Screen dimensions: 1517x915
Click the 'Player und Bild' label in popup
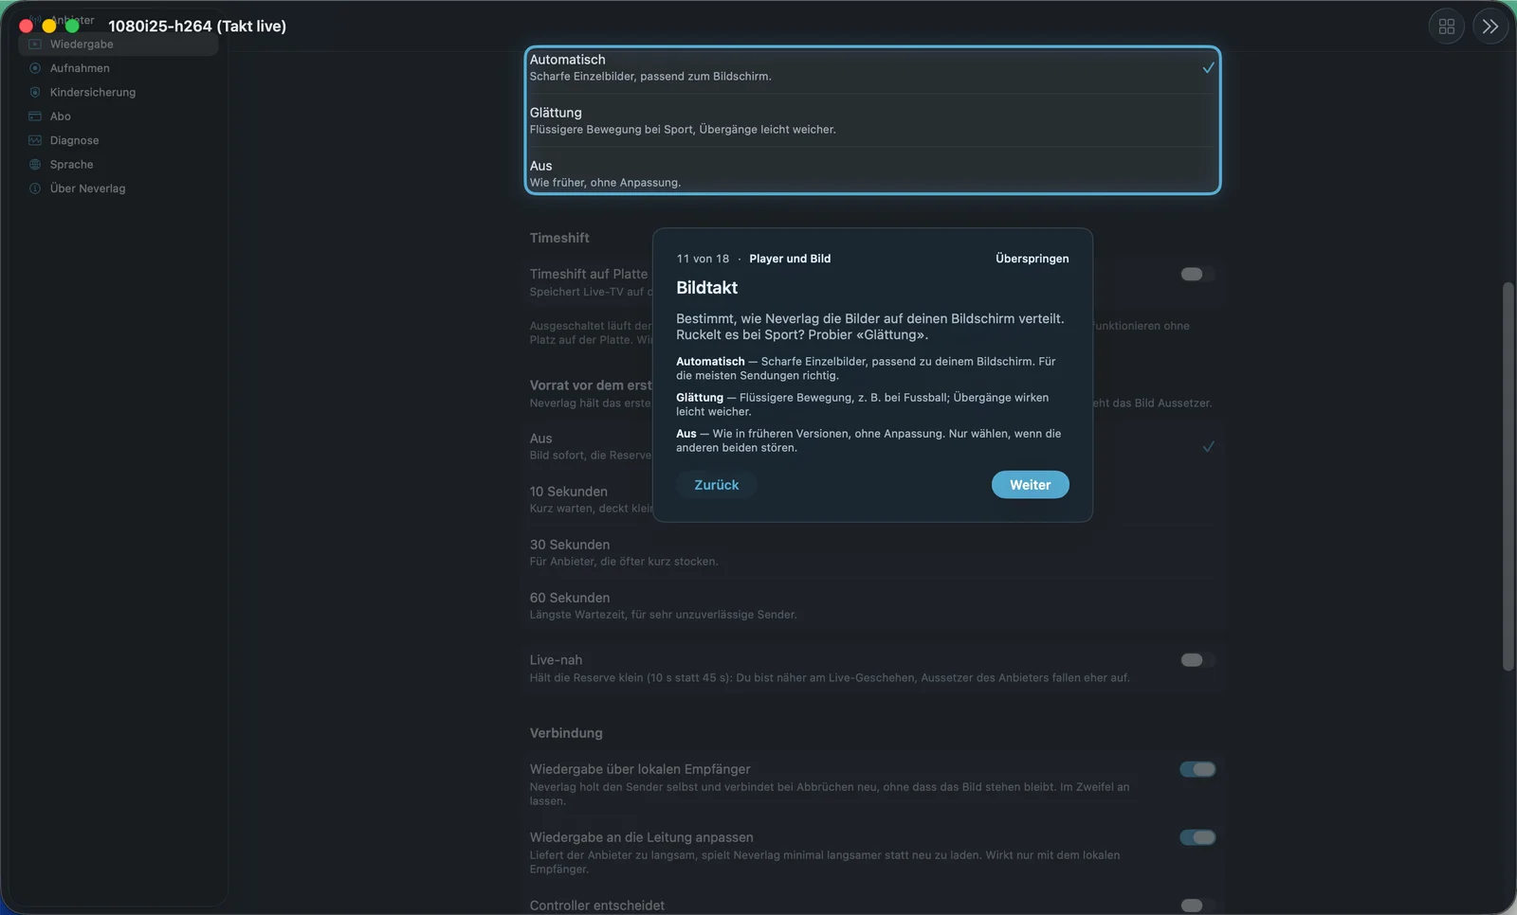(790, 259)
